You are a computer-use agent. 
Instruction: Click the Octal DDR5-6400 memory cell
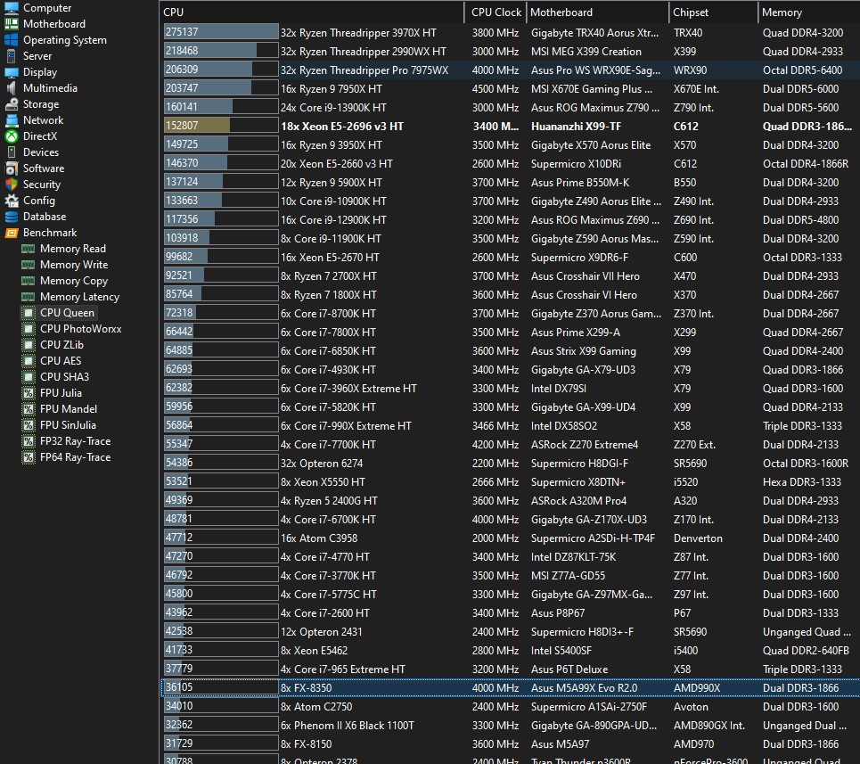pos(802,70)
